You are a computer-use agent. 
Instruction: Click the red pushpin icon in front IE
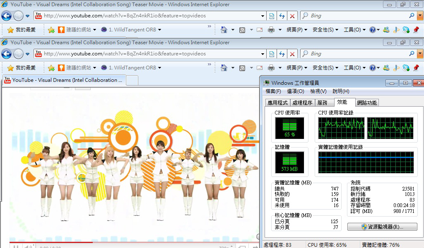coord(416,68)
